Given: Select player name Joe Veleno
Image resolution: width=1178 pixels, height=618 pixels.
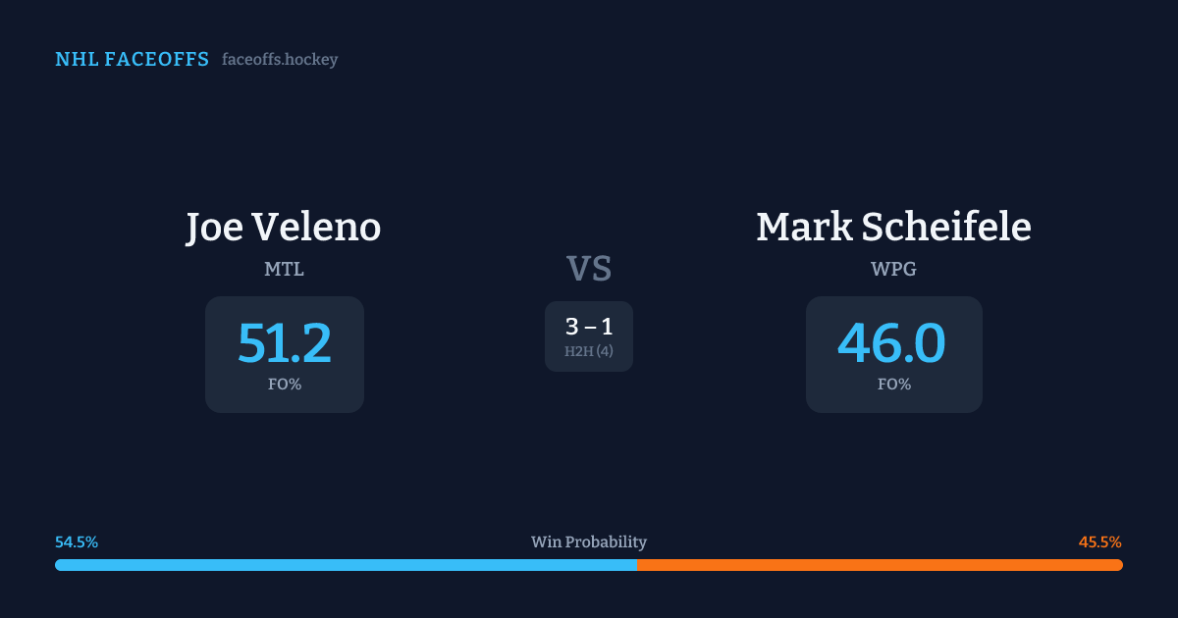Looking at the screenshot, I should pyautogui.click(x=284, y=228).
